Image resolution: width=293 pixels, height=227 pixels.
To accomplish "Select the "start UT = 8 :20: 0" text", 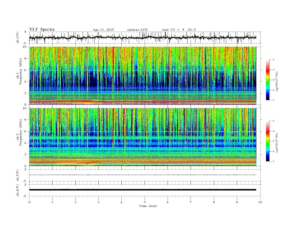I will pyautogui.click(x=179, y=30).
